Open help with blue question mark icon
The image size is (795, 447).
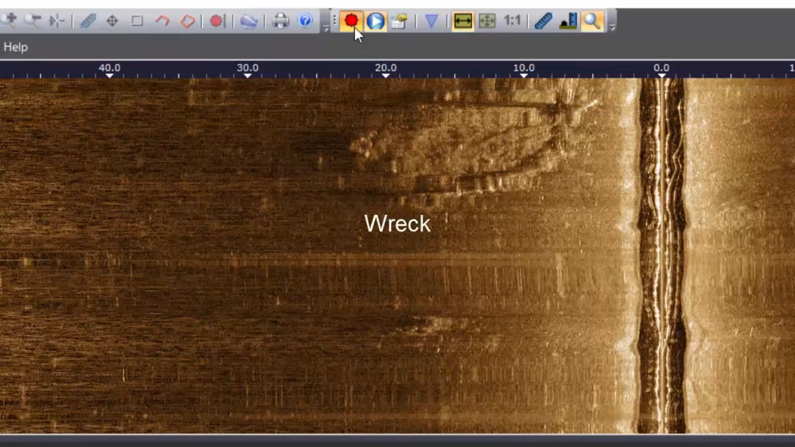[x=305, y=21]
